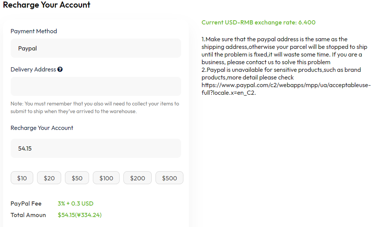Choose the $10 preset amount
The width and height of the screenshot is (376, 227).
[22, 178]
